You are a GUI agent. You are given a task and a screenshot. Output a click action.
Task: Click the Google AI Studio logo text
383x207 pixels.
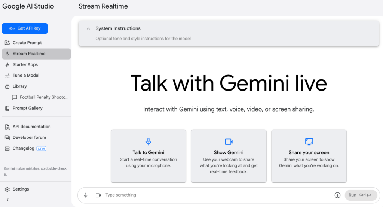pos(28,6)
